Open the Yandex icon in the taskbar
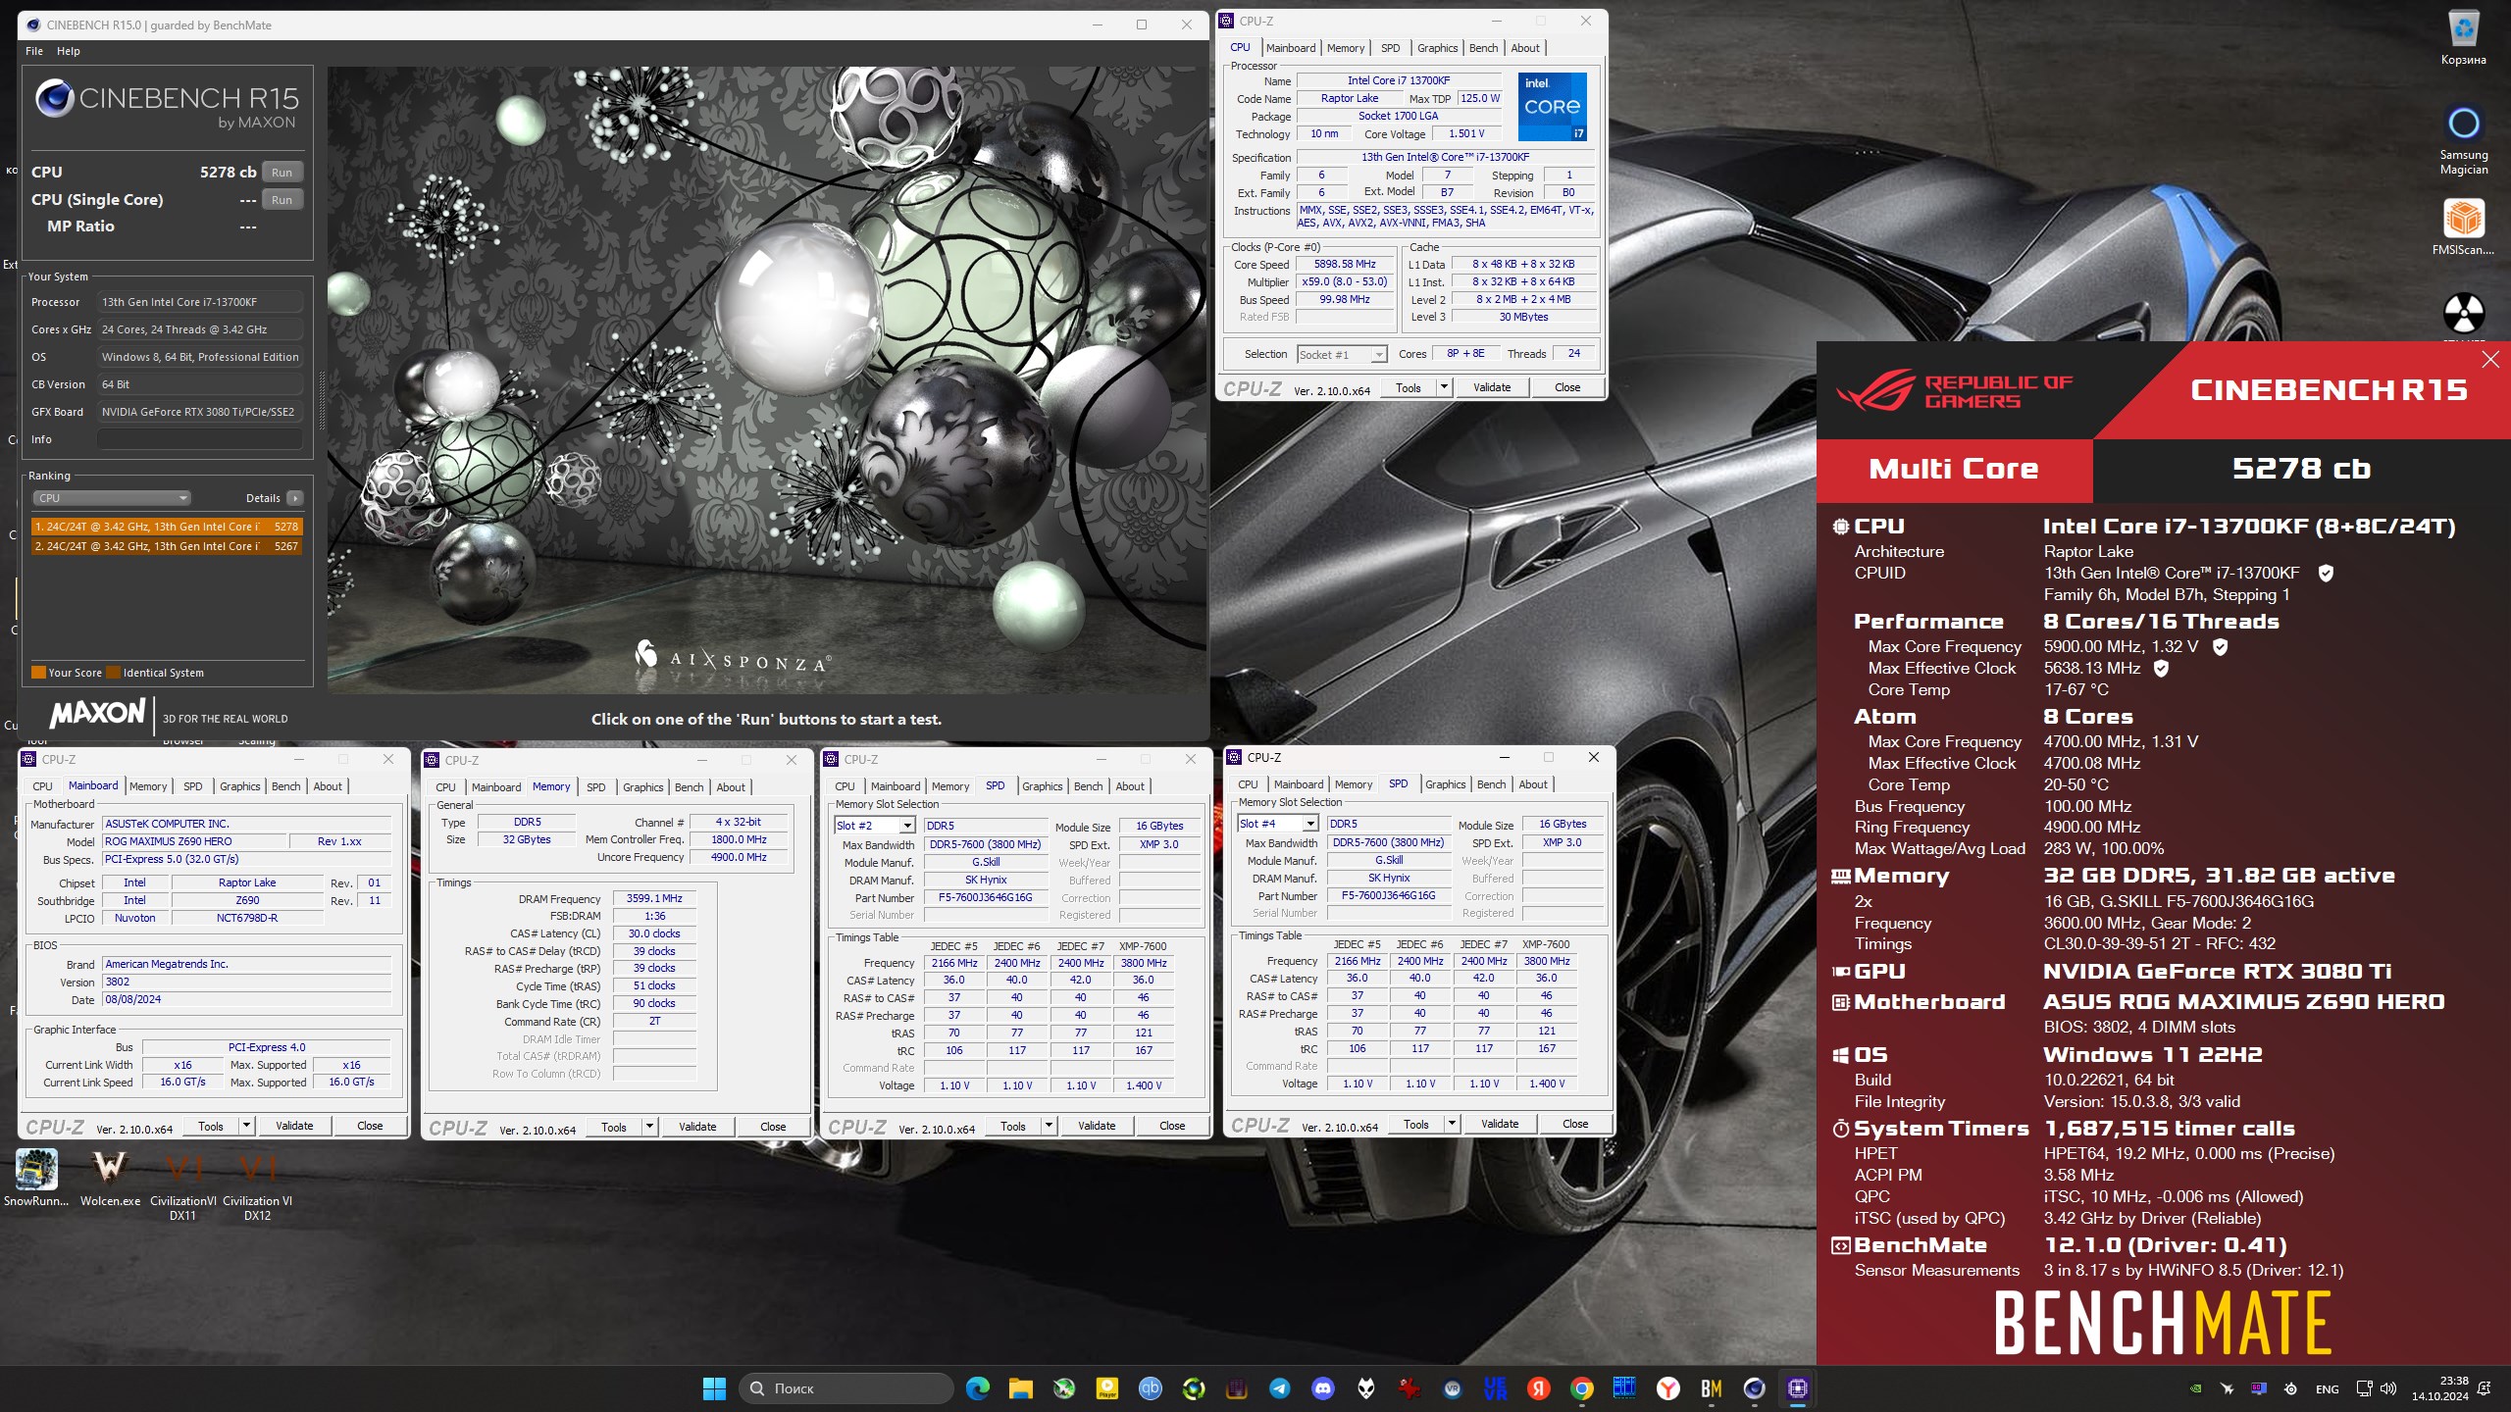This screenshot has width=2511, height=1412. (x=1538, y=1388)
